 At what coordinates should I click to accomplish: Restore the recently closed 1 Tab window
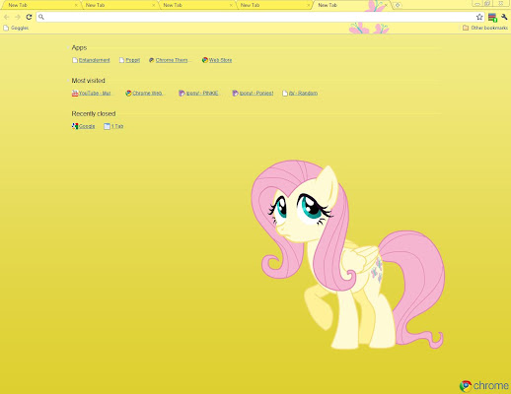pos(113,126)
